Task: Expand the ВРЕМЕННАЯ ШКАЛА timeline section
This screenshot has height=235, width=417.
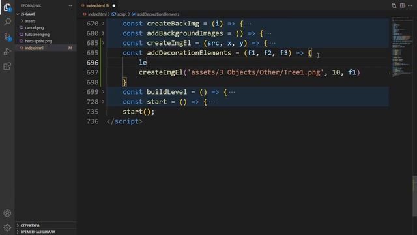Action: 18,232
